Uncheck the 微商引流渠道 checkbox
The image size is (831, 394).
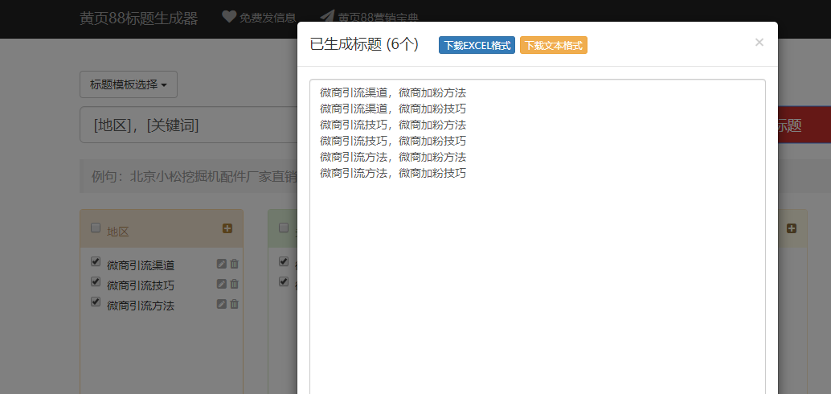point(96,261)
